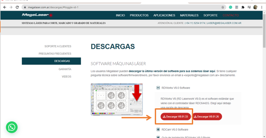Open the APLICACIONES menu

tap(164, 15)
